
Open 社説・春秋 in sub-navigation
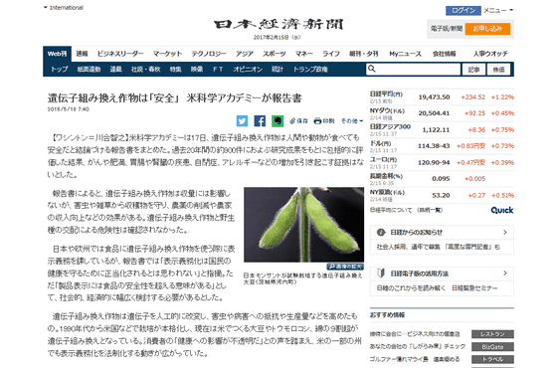145,70
